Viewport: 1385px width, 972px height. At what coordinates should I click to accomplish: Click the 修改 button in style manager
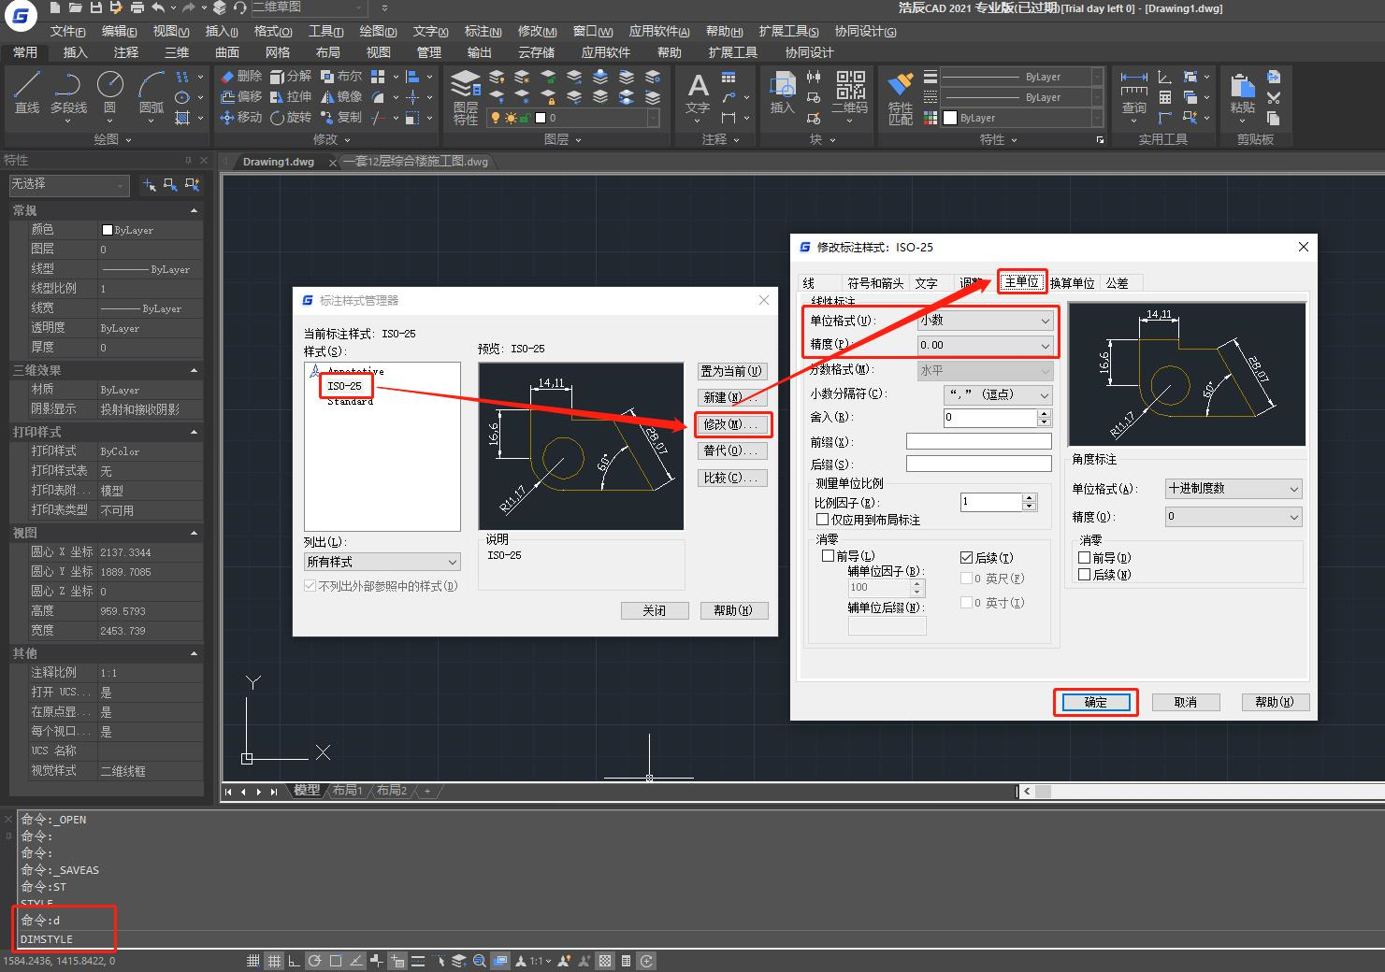coord(733,424)
